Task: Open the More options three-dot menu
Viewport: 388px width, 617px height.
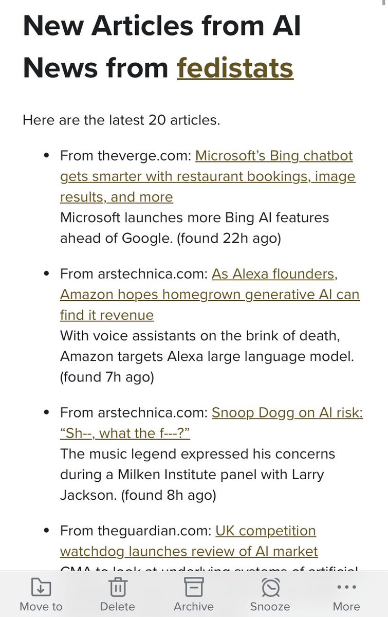Action: point(346,587)
